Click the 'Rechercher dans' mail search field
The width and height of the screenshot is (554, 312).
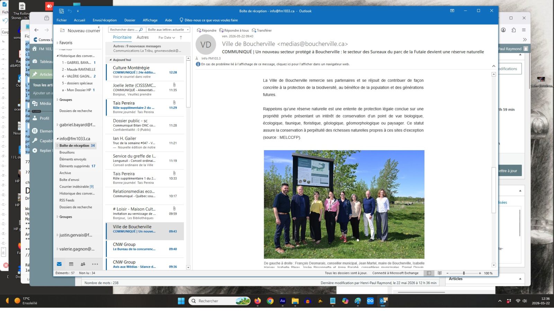[127, 30]
